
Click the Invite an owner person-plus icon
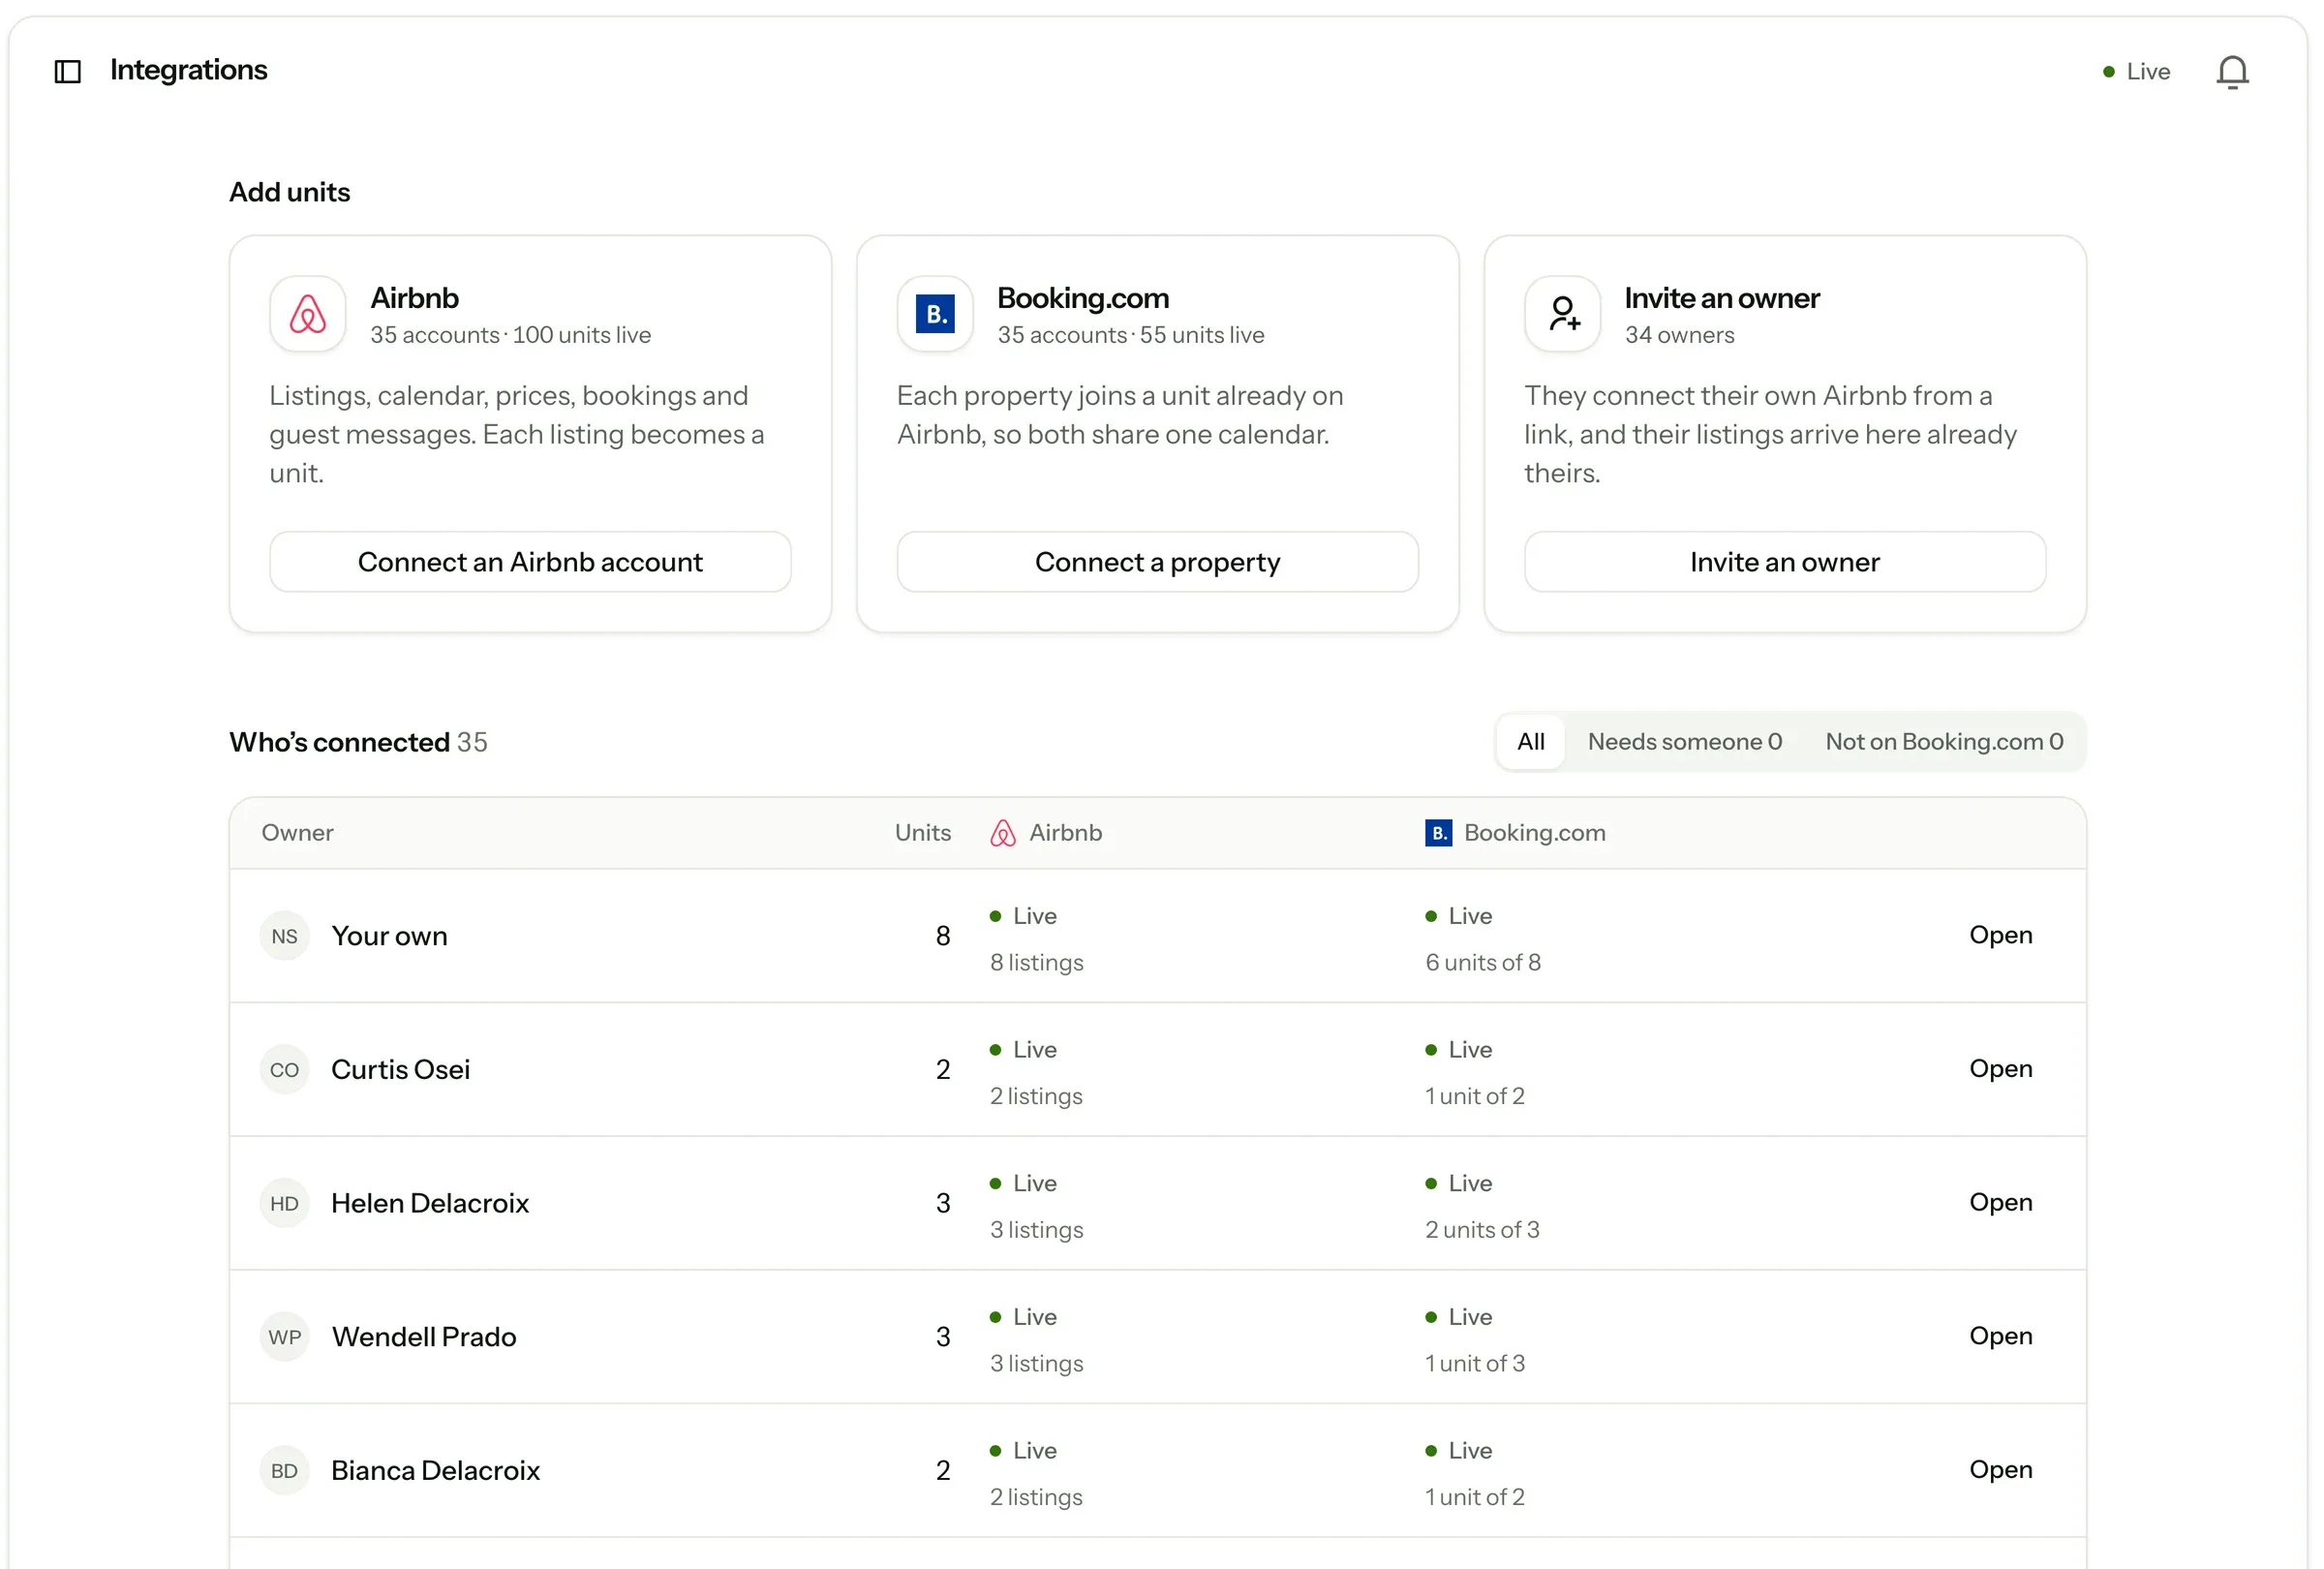click(x=1562, y=314)
